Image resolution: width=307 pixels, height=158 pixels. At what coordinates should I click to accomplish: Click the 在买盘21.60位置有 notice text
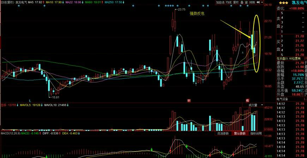288,59
